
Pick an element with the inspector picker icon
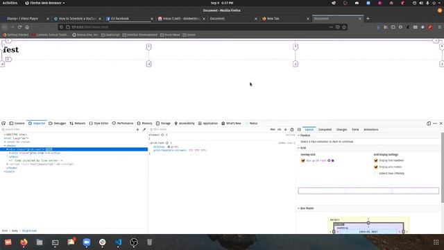click(x=3, y=124)
